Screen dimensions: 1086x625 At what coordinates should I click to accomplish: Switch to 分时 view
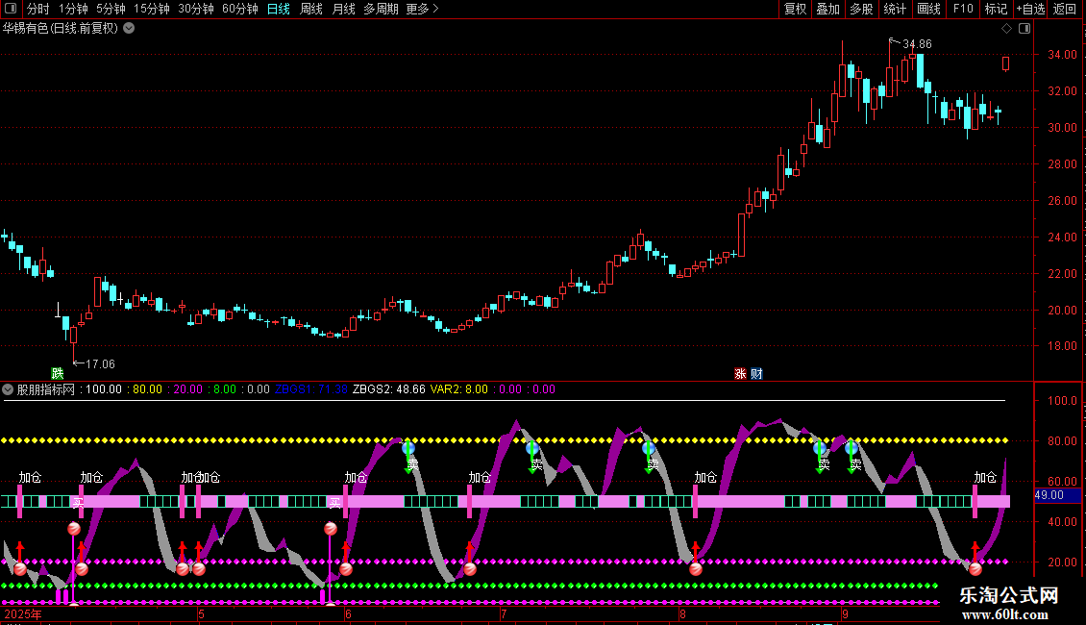(38, 9)
